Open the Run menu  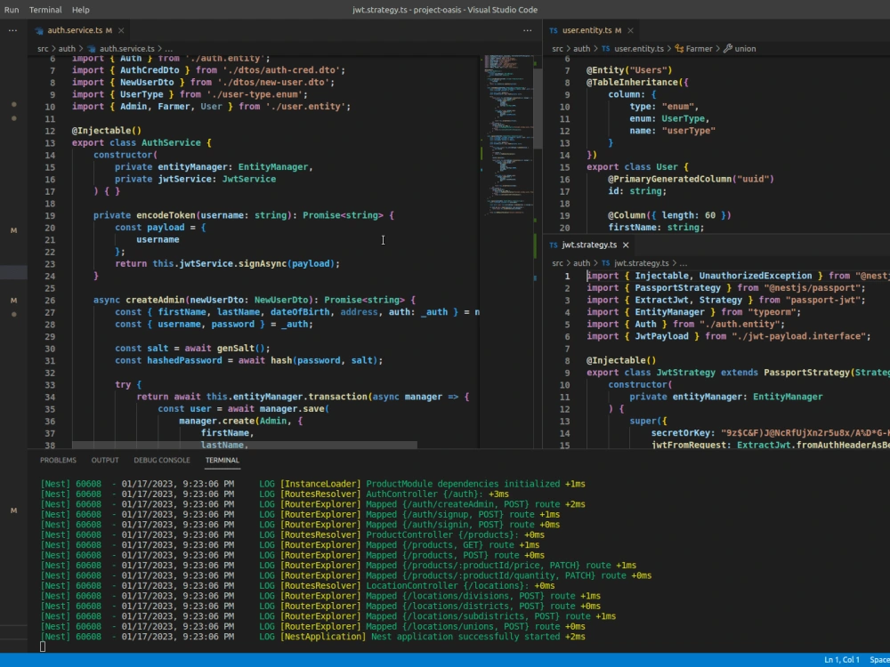click(12, 10)
